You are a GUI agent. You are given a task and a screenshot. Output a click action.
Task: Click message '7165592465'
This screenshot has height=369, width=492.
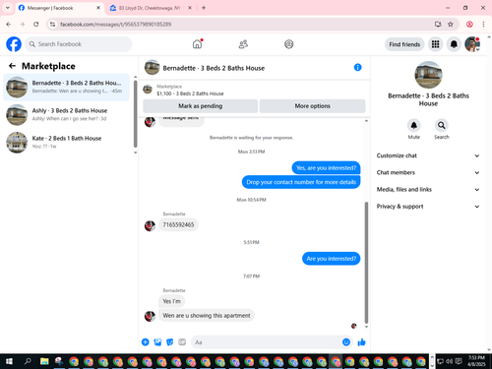[x=178, y=224]
